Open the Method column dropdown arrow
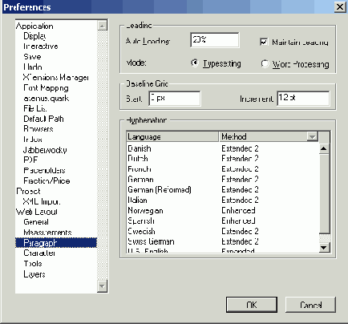Viewport: 348px width, 324px height. point(312,136)
